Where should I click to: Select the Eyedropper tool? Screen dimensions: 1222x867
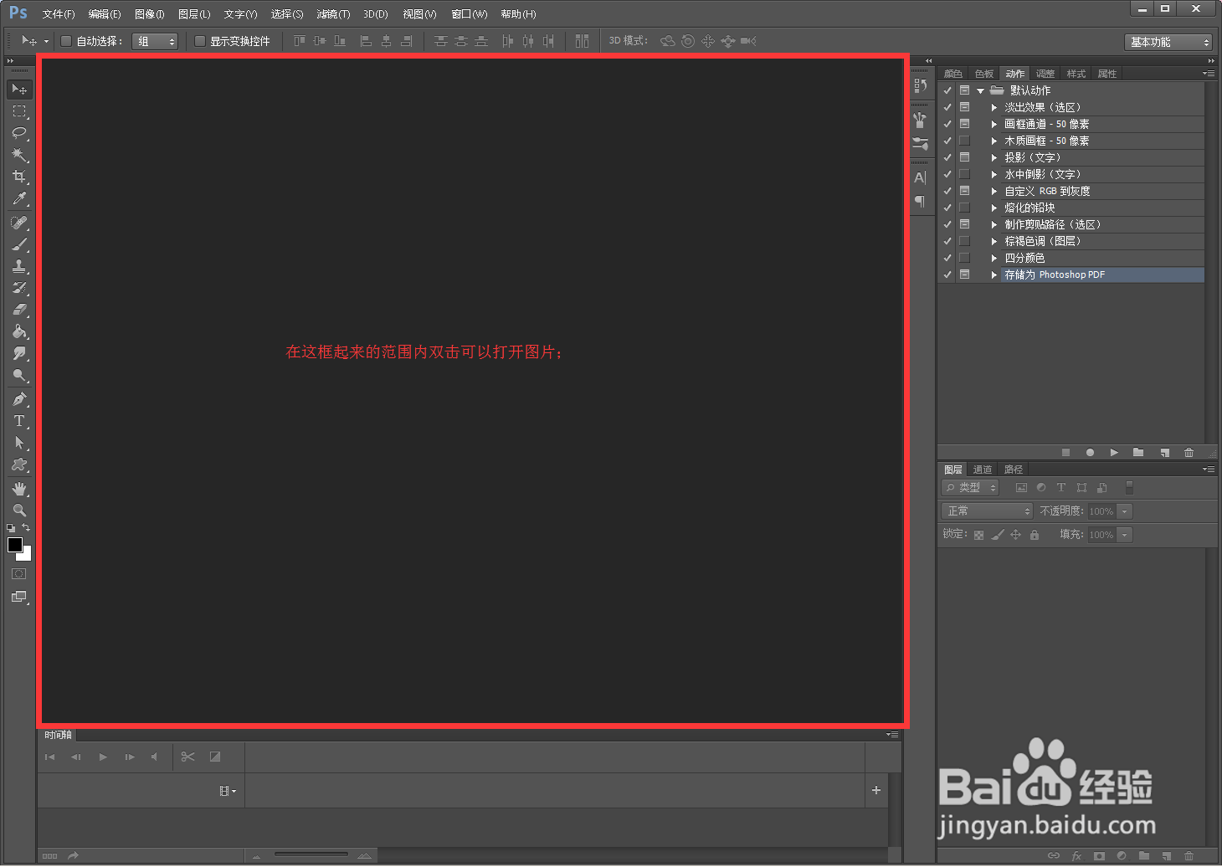(19, 198)
